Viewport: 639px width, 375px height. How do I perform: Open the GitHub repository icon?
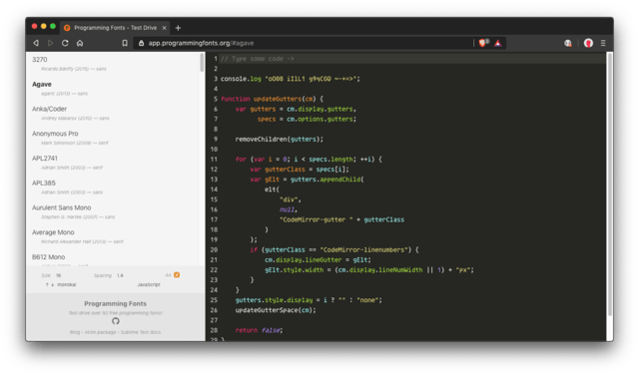[116, 321]
